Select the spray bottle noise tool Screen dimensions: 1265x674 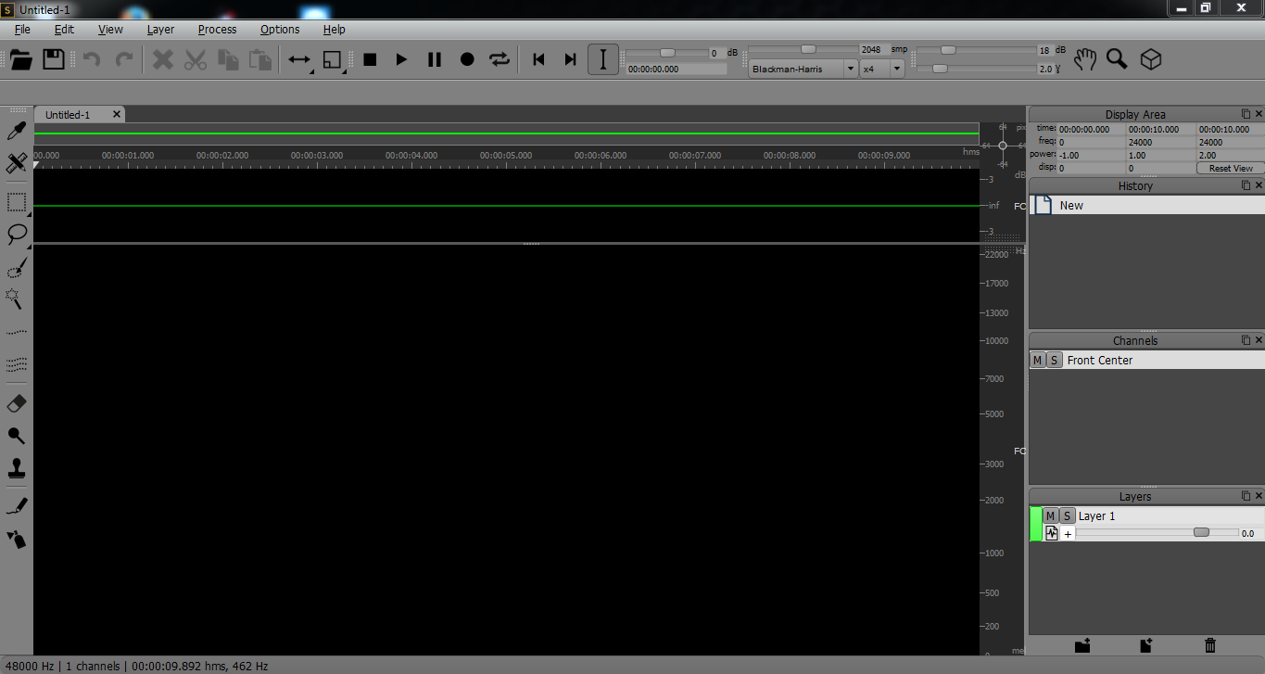(x=16, y=539)
